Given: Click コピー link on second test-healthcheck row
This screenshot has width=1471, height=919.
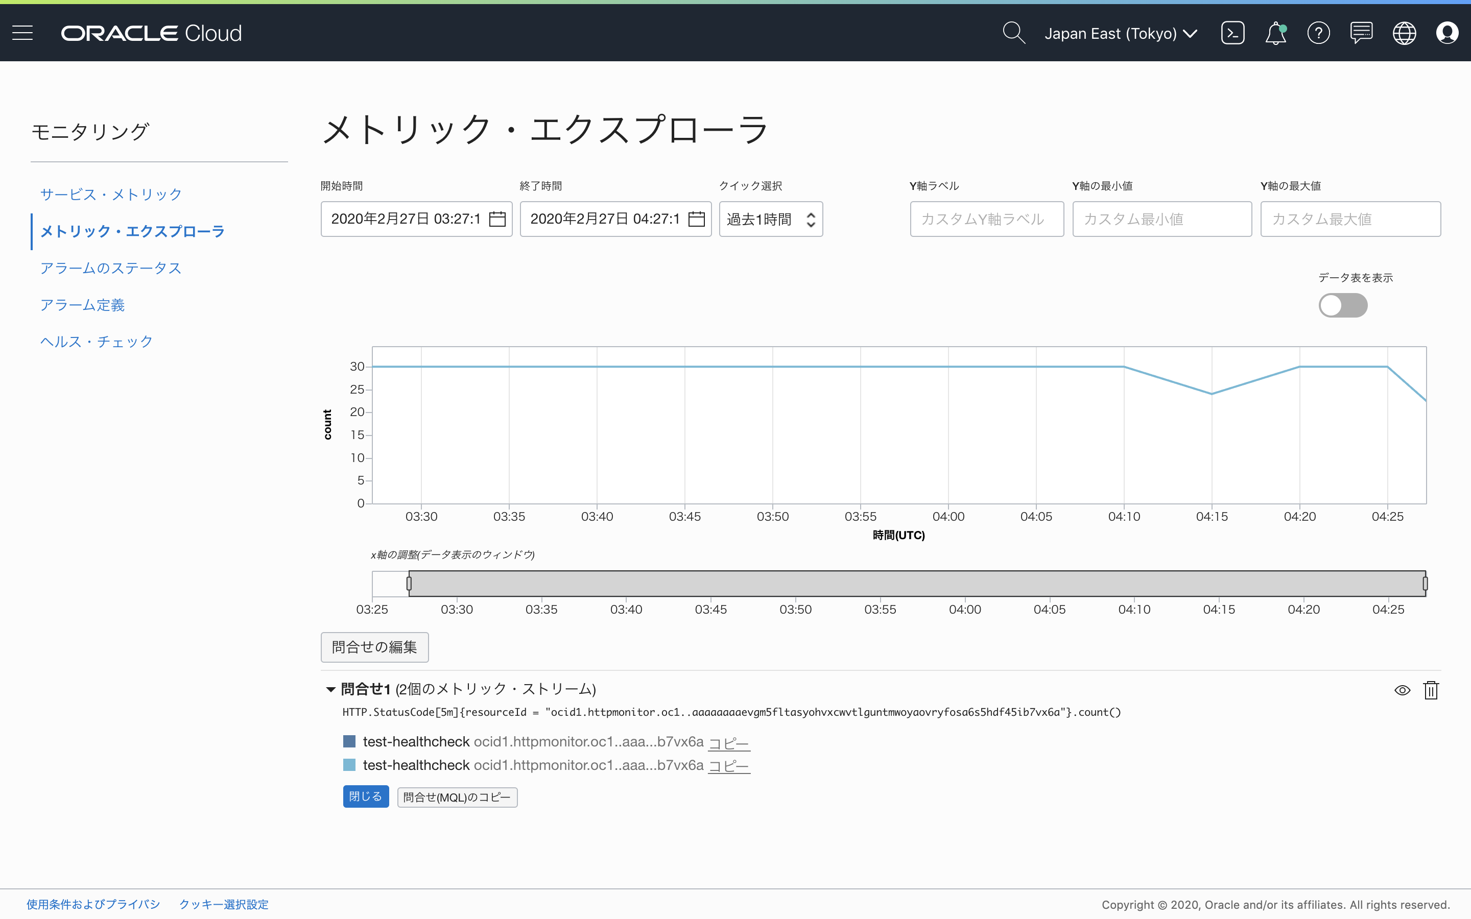Looking at the screenshot, I should tap(729, 766).
